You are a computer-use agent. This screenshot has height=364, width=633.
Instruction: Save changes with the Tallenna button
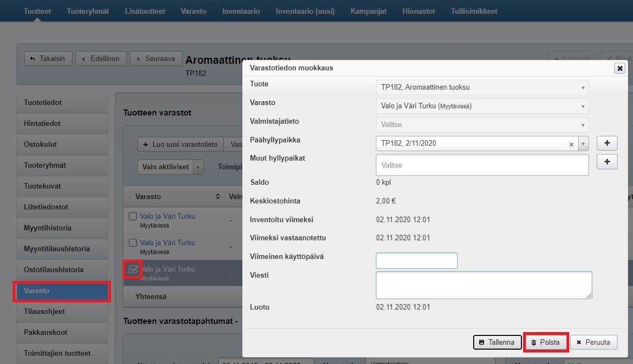coord(497,342)
